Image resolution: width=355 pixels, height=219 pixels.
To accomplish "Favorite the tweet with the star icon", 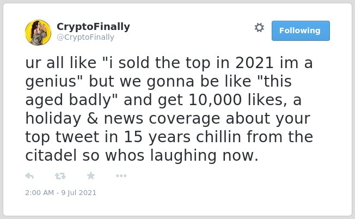I will (91, 175).
